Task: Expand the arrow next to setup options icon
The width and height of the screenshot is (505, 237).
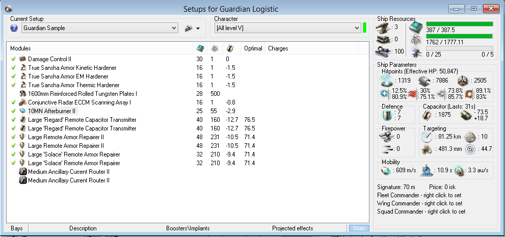Action: click(198, 29)
